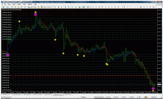Zoom in on the chart
The height and width of the screenshot is (99, 163).
coord(65,7)
